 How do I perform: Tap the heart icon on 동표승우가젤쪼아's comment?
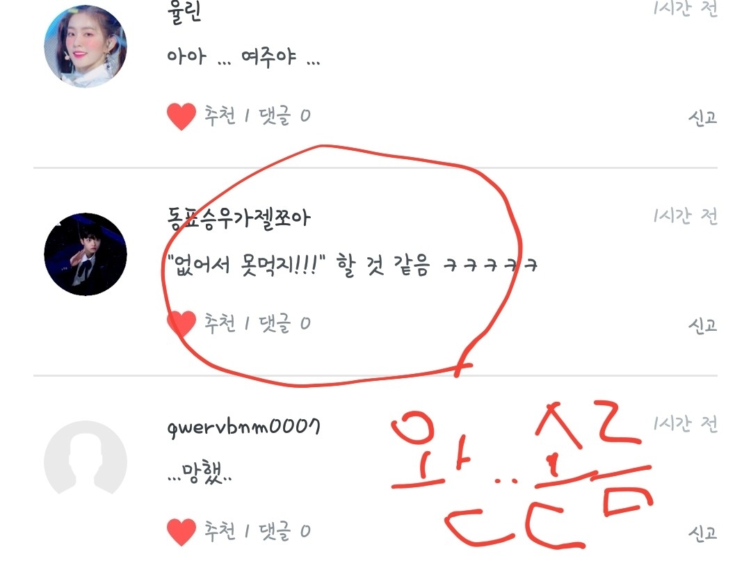pos(181,324)
